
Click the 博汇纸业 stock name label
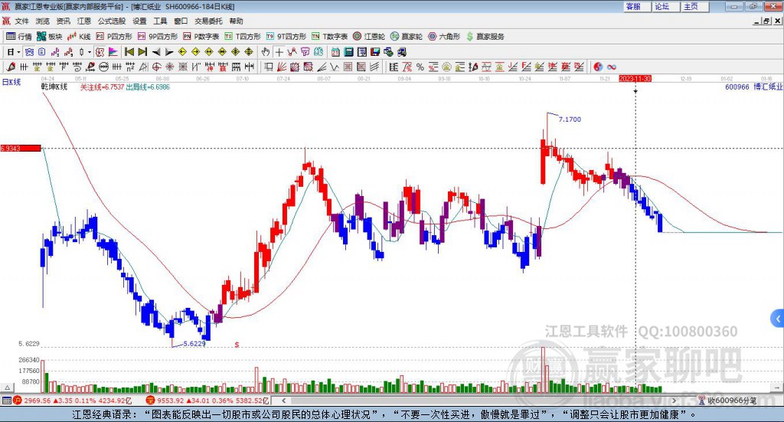coord(768,87)
